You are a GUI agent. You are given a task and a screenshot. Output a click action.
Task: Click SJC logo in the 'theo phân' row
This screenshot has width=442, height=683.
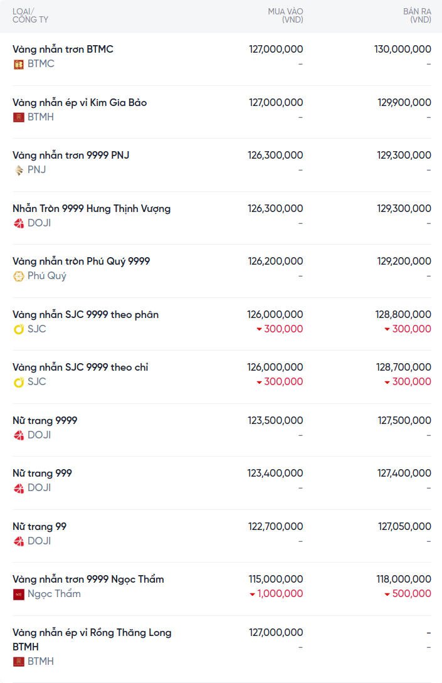pos(19,329)
